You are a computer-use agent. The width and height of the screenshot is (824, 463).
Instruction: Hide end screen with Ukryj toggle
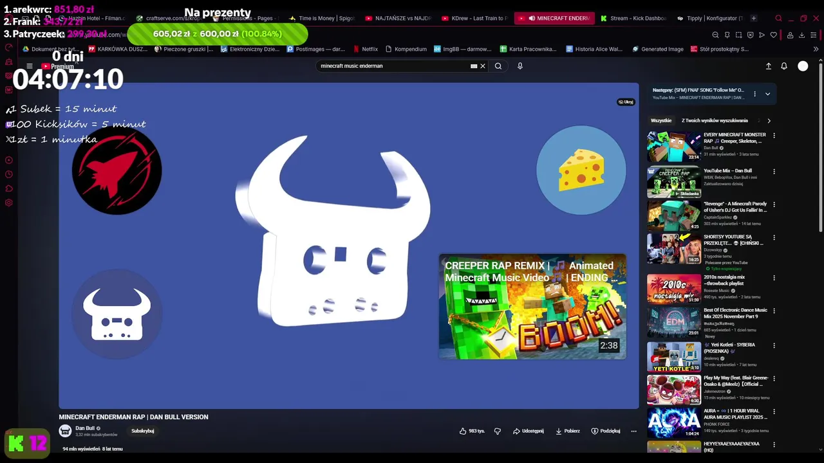(x=626, y=102)
